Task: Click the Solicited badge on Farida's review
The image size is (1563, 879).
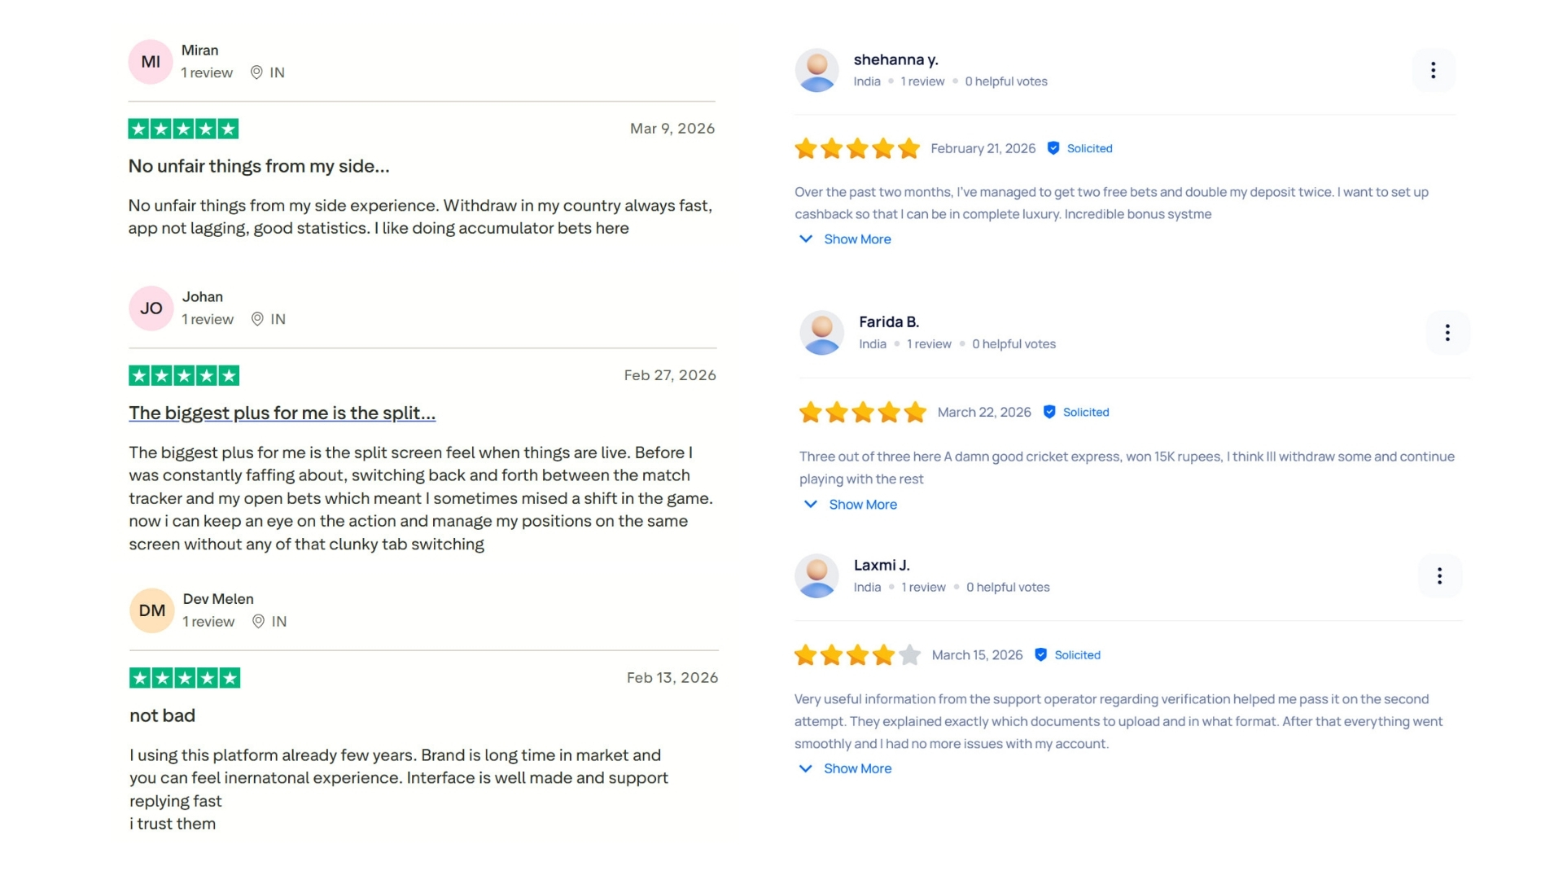Action: 1076,412
